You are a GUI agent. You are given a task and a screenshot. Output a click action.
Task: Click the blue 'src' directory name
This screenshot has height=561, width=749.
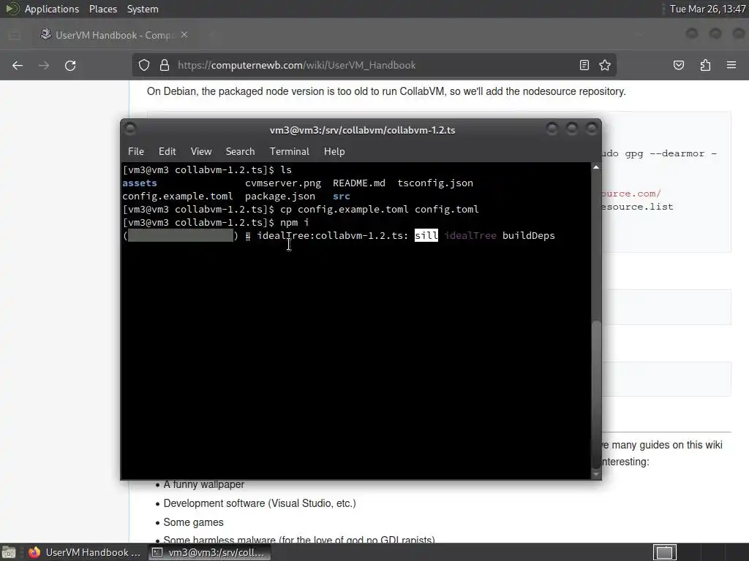(342, 196)
